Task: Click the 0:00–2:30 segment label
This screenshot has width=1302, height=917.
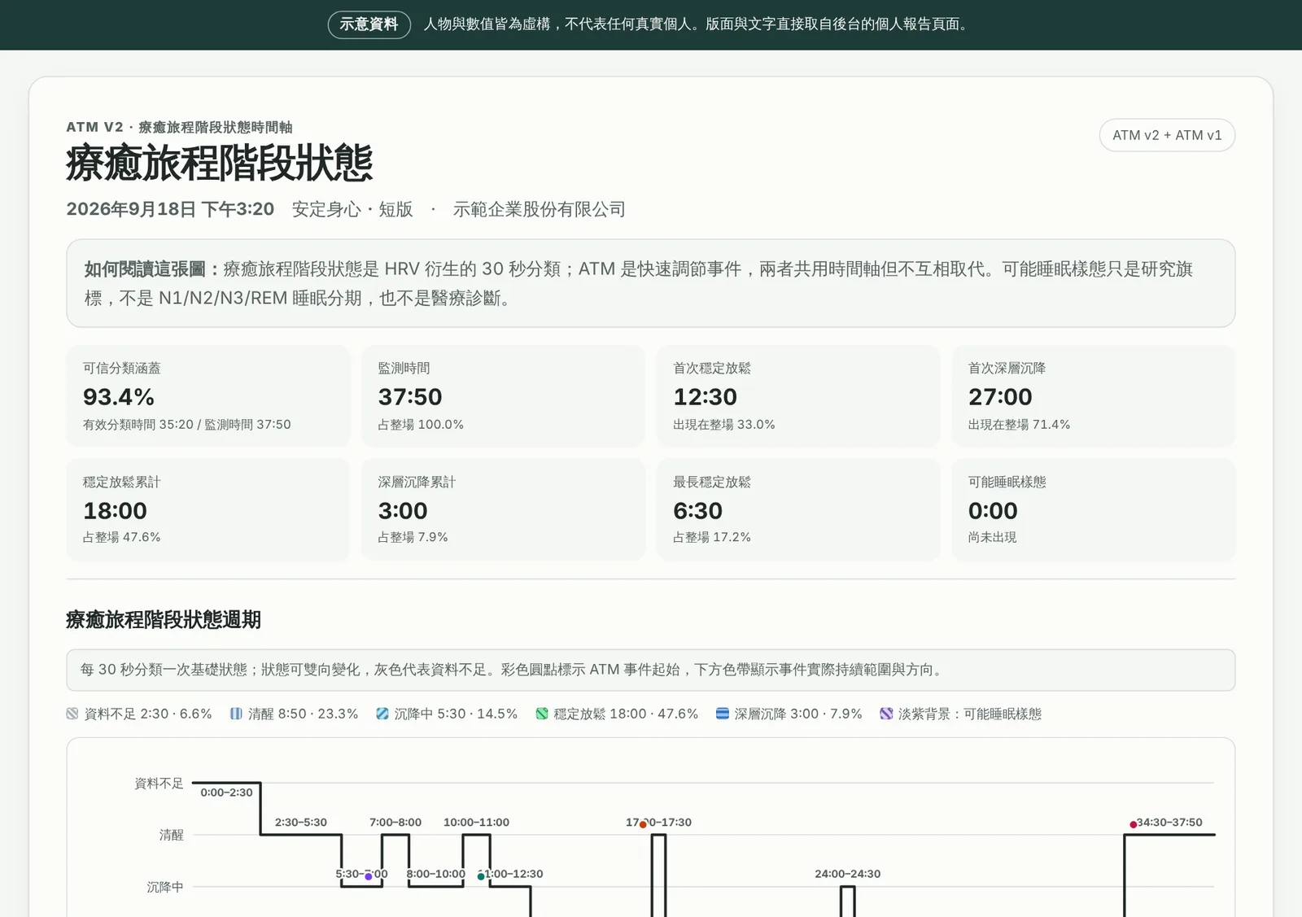Action: click(226, 793)
